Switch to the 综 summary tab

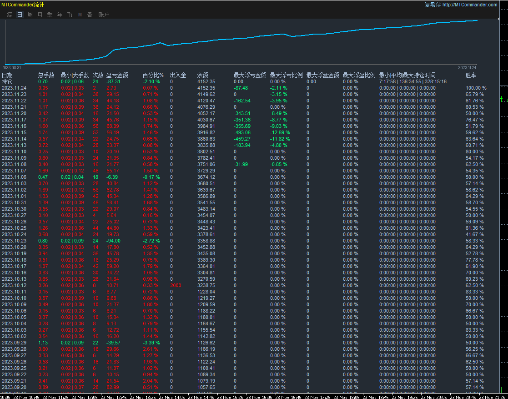coord(10,15)
